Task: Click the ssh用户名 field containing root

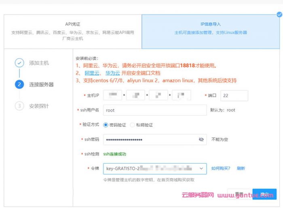Action: (154, 110)
